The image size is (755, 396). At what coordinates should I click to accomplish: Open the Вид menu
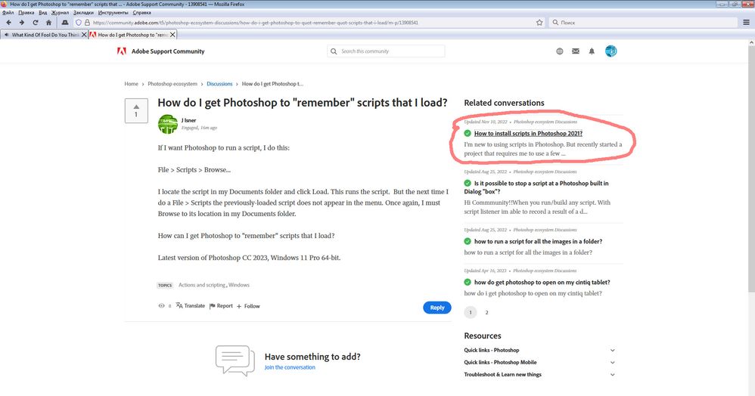click(x=43, y=13)
